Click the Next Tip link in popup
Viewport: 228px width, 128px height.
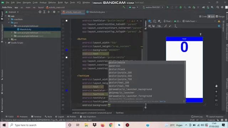(162, 101)
